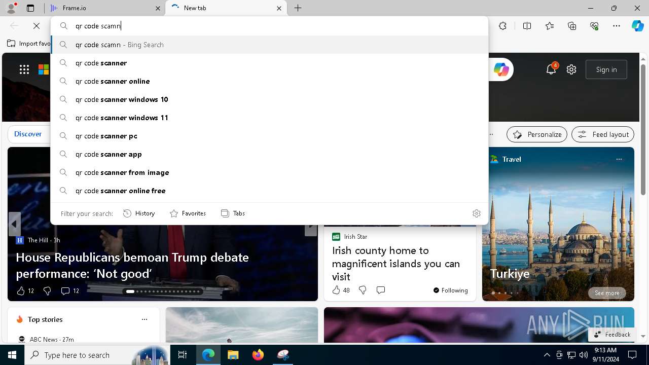Open the Edge profile icon
Screen dimensions: 649x365
[11, 8]
